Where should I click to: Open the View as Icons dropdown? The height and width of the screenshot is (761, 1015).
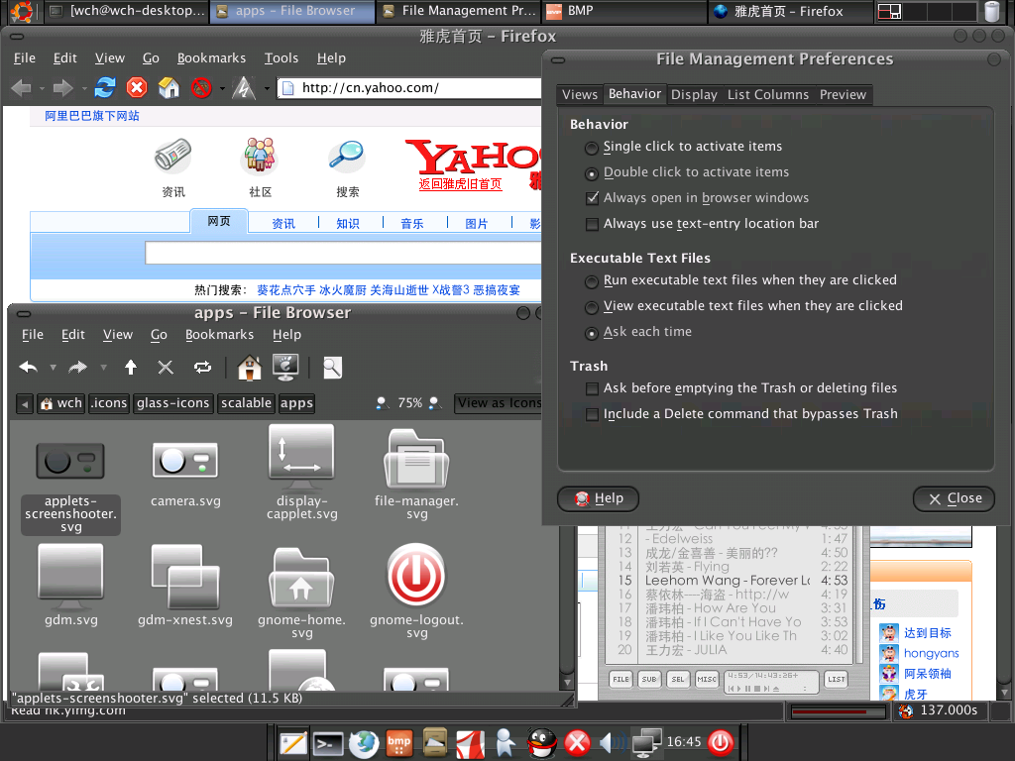tap(499, 403)
